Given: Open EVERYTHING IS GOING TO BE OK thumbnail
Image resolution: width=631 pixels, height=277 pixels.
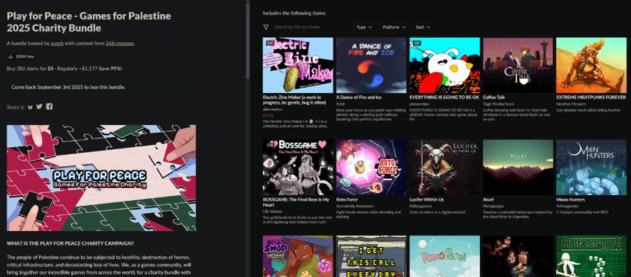Looking at the screenshot, I should coord(445,65).
